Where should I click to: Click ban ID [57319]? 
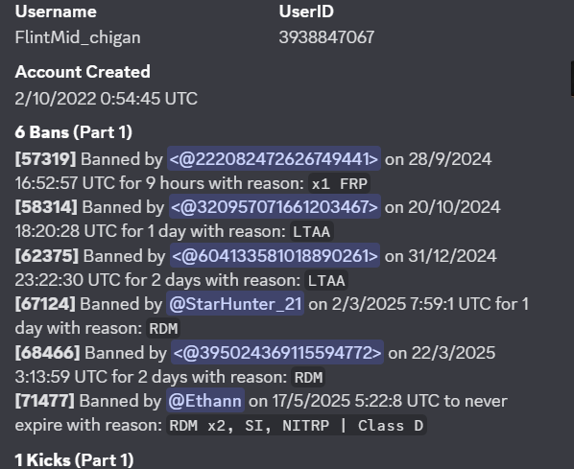pos(45,159)
